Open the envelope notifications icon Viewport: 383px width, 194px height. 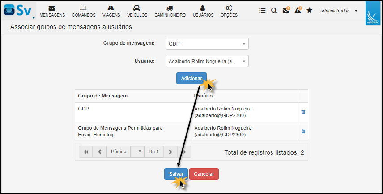tap(286, 10)
